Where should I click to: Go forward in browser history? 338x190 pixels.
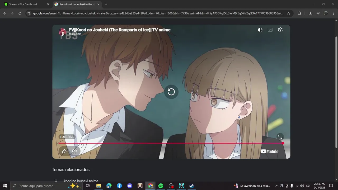[12, 13]
